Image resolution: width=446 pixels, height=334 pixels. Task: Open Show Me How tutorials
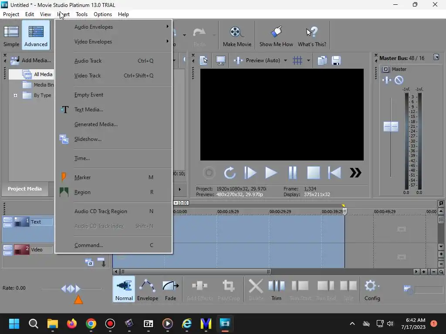point(276,36)
